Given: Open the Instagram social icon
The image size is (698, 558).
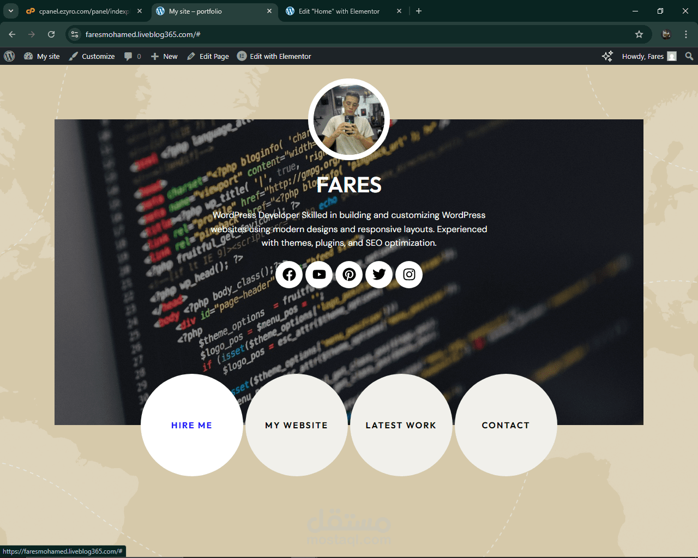Looking at the screenshot, I should (x=409, y=274).
